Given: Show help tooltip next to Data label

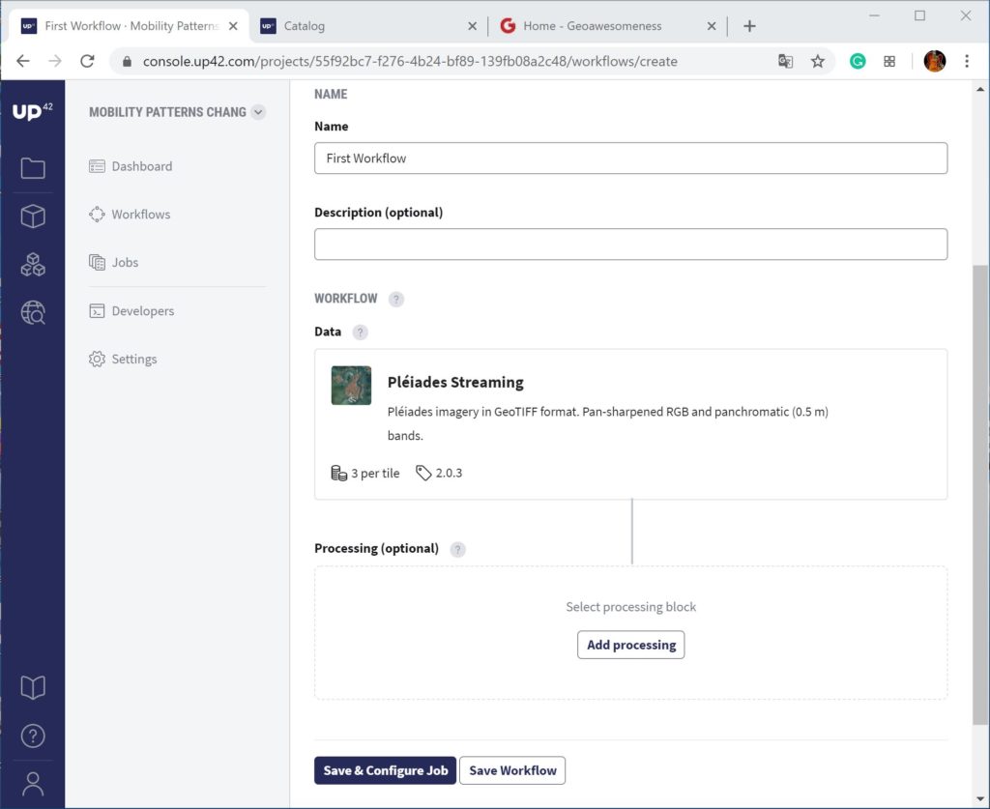Looking at the screenshot, I should (x=360, y=332).
